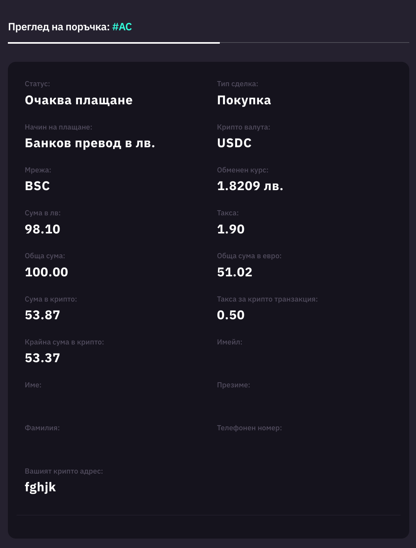Click the 53.37 final crypto amount

tap(43, 358)
